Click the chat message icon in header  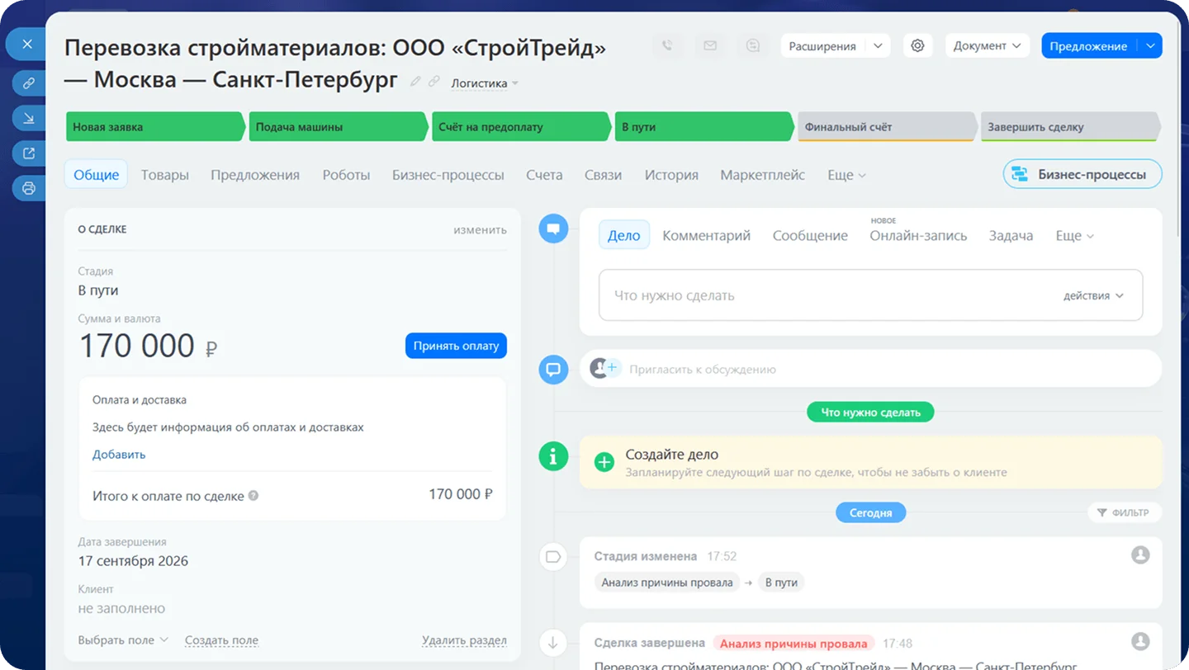[753, 46]
